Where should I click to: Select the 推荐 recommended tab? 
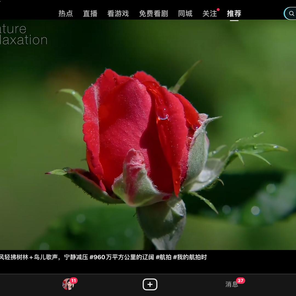[234, 13]
